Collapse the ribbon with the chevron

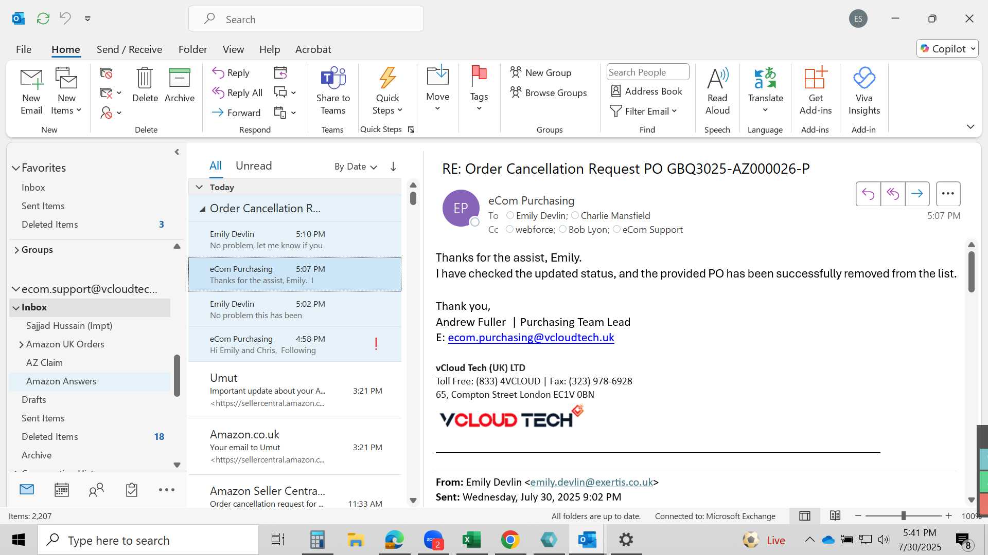click(970, 126)
